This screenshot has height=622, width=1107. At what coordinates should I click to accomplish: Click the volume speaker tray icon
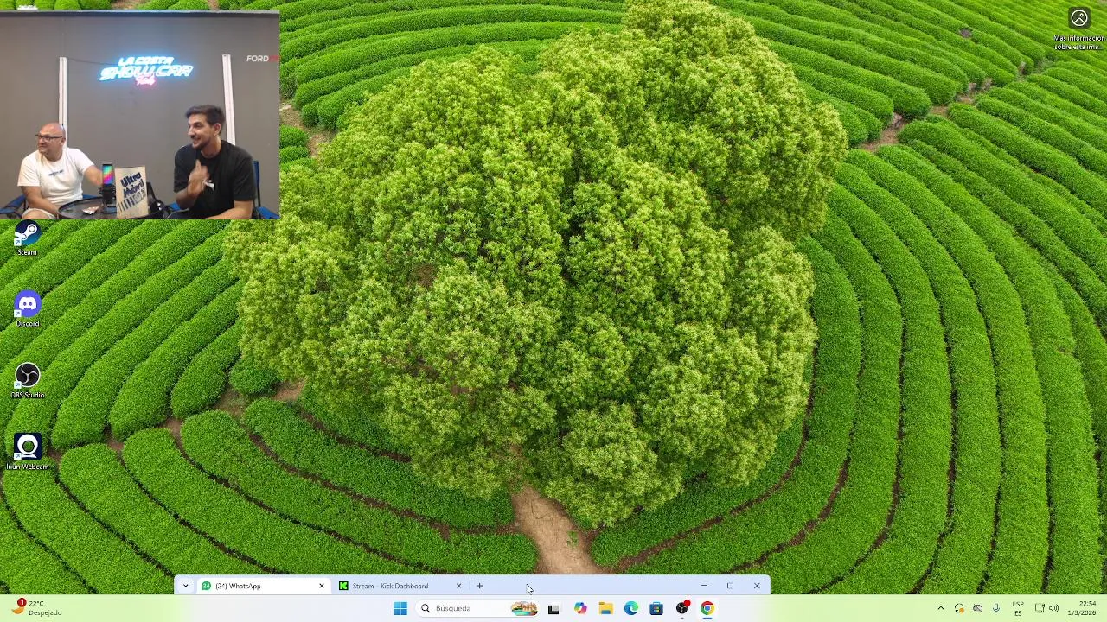click(x=1053, y=608)
